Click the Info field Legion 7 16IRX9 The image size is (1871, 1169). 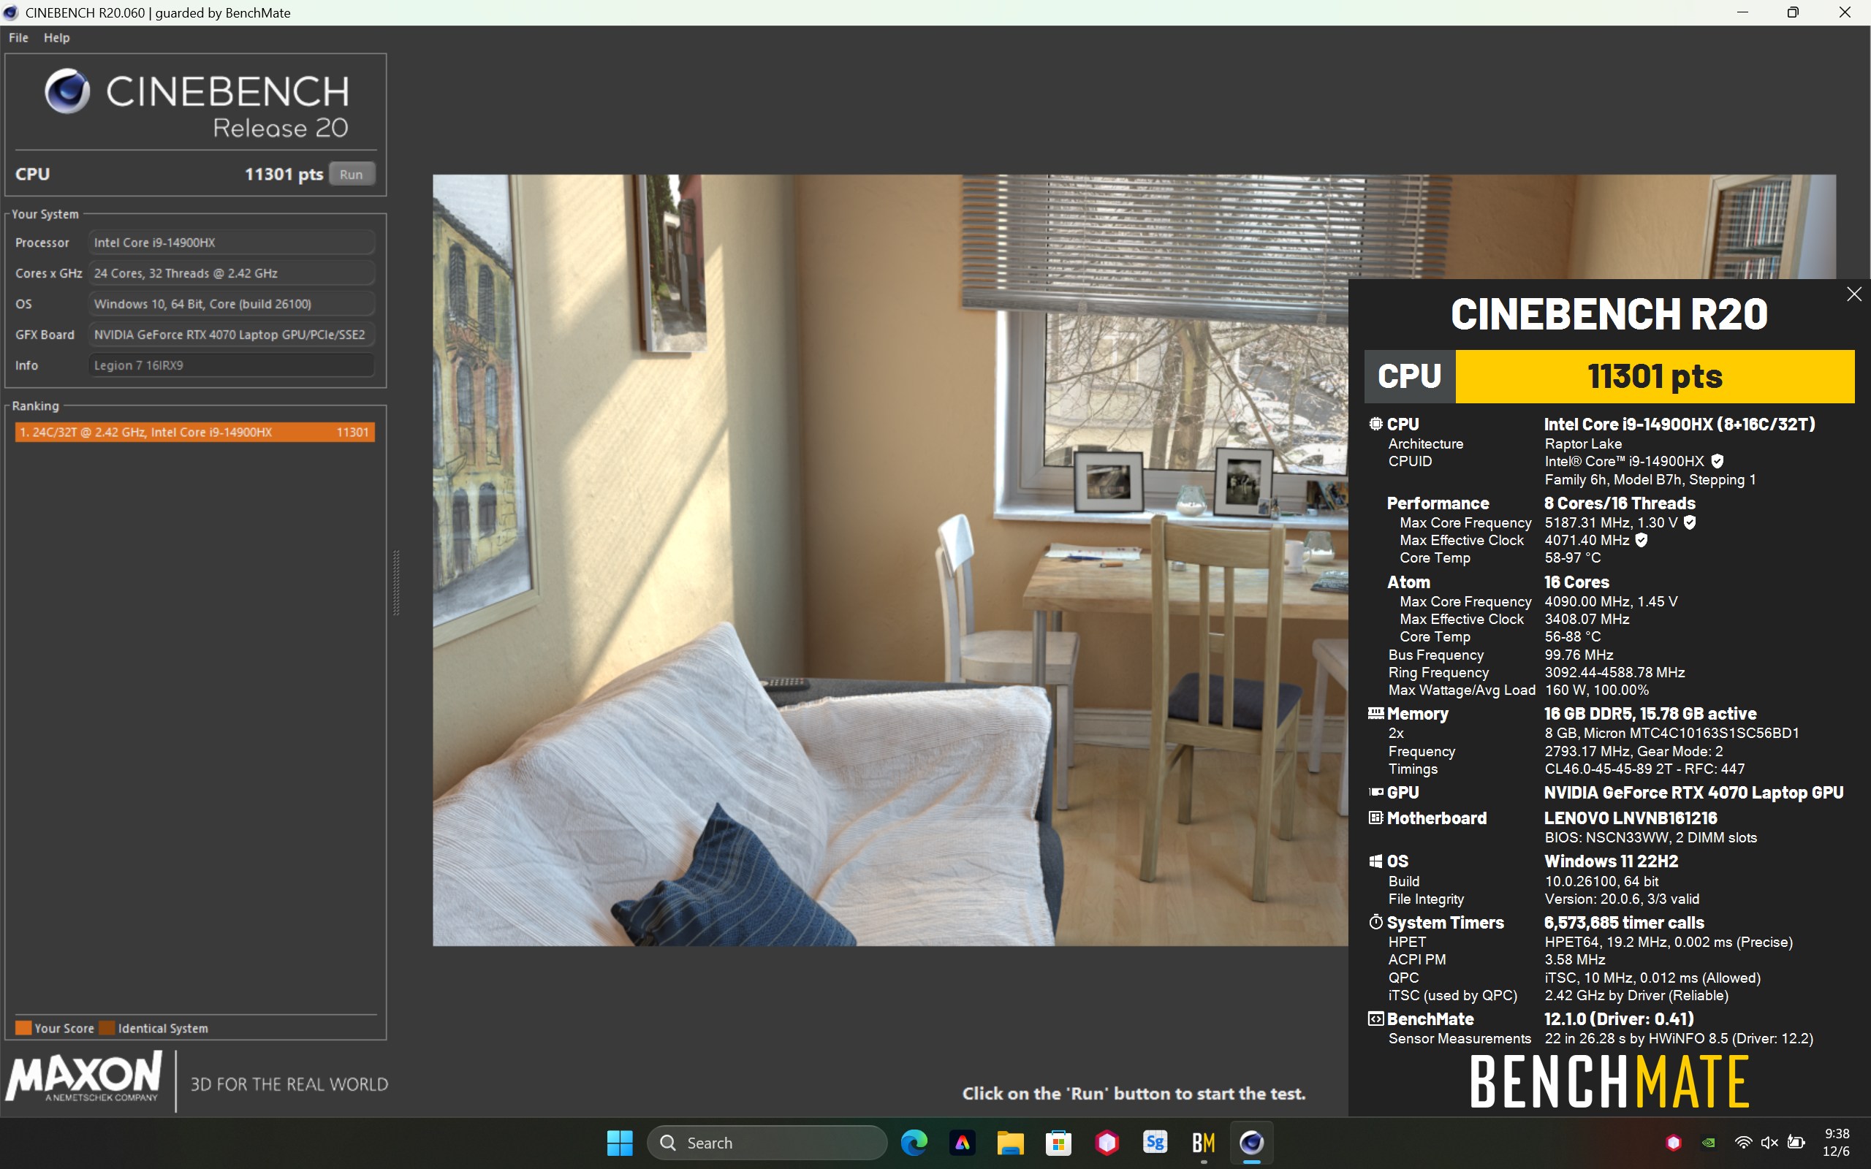[231, 365]
